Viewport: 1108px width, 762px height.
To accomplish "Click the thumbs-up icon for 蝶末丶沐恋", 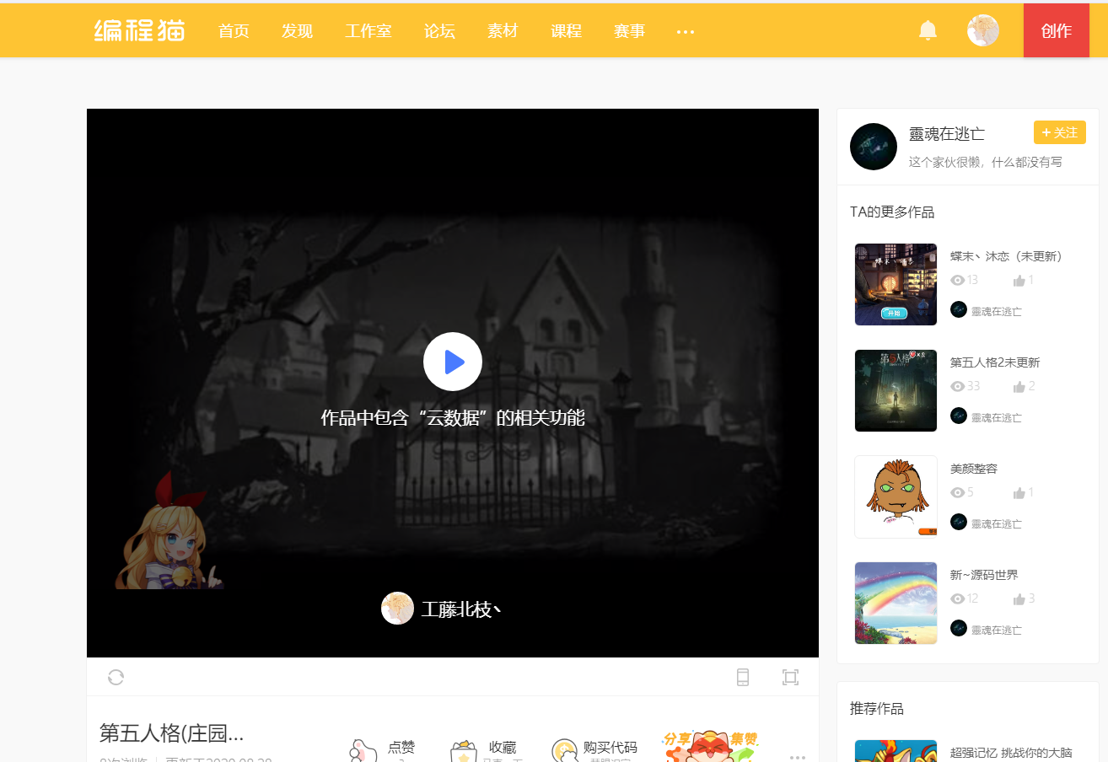I will (1019, 281).
